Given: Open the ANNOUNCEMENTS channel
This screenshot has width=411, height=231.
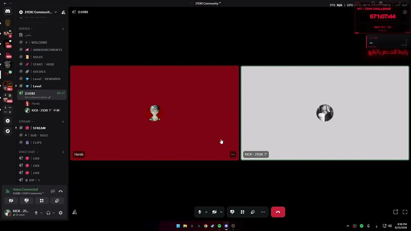Looking at the screenshot, I should point(42,50).
